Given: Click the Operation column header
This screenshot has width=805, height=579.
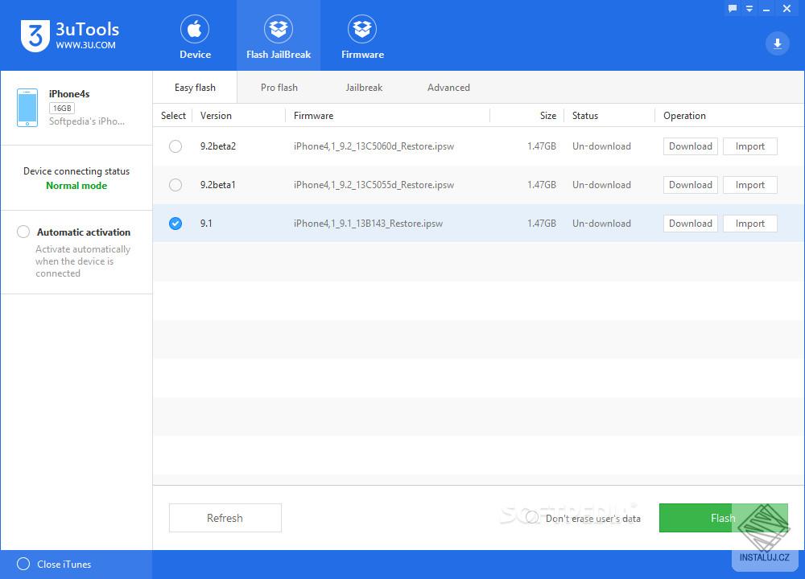Looking at the screenshot, I should coord(684,115).
